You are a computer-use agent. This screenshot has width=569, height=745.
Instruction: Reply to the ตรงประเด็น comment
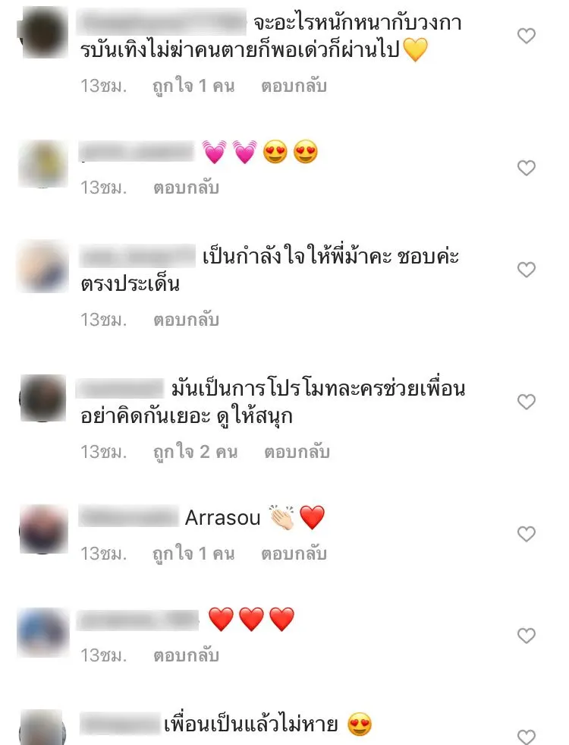tap(186, 320)
